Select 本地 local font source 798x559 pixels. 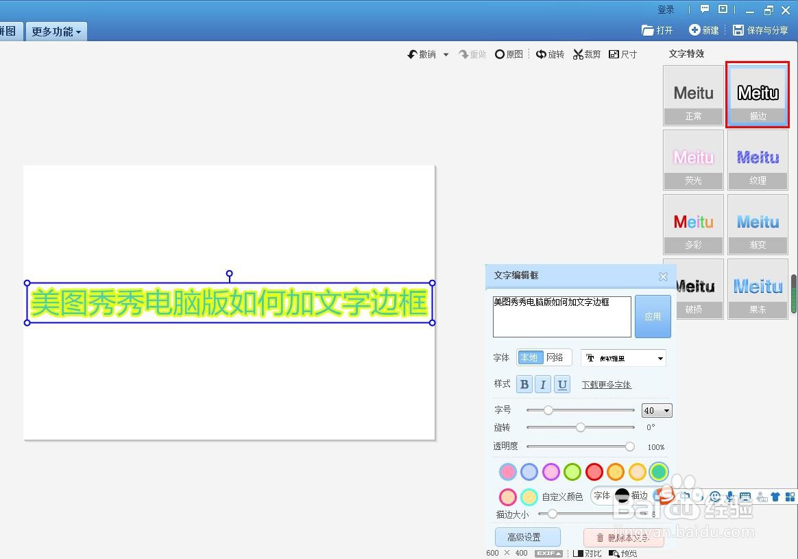pyautogui.click(x=530, y=357)
